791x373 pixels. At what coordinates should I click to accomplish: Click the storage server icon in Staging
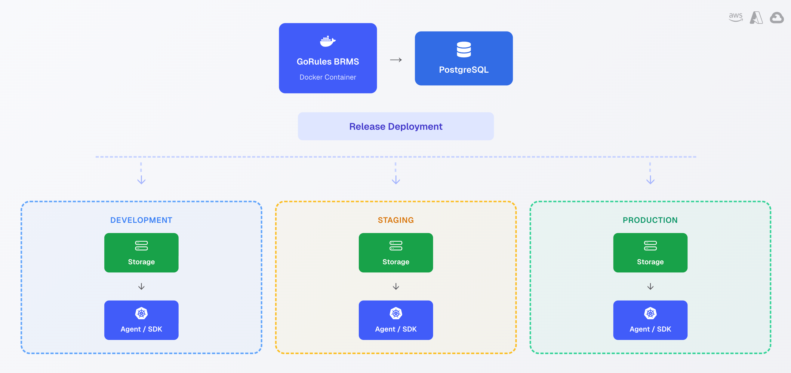[x=396, y=246]
